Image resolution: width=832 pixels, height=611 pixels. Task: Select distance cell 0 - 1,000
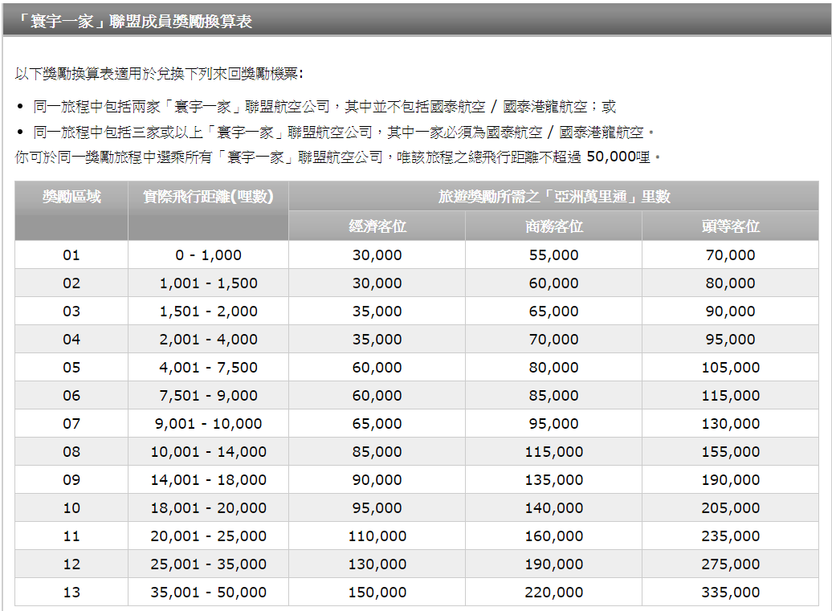[x=209, y=255]
